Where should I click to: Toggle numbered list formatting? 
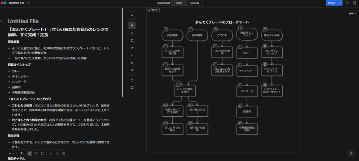(x=36, y=153)
